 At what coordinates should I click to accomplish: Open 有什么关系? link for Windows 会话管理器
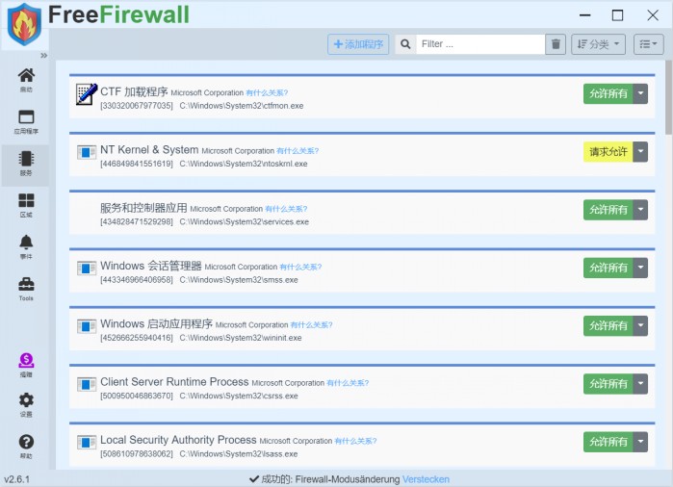point(300,267)
